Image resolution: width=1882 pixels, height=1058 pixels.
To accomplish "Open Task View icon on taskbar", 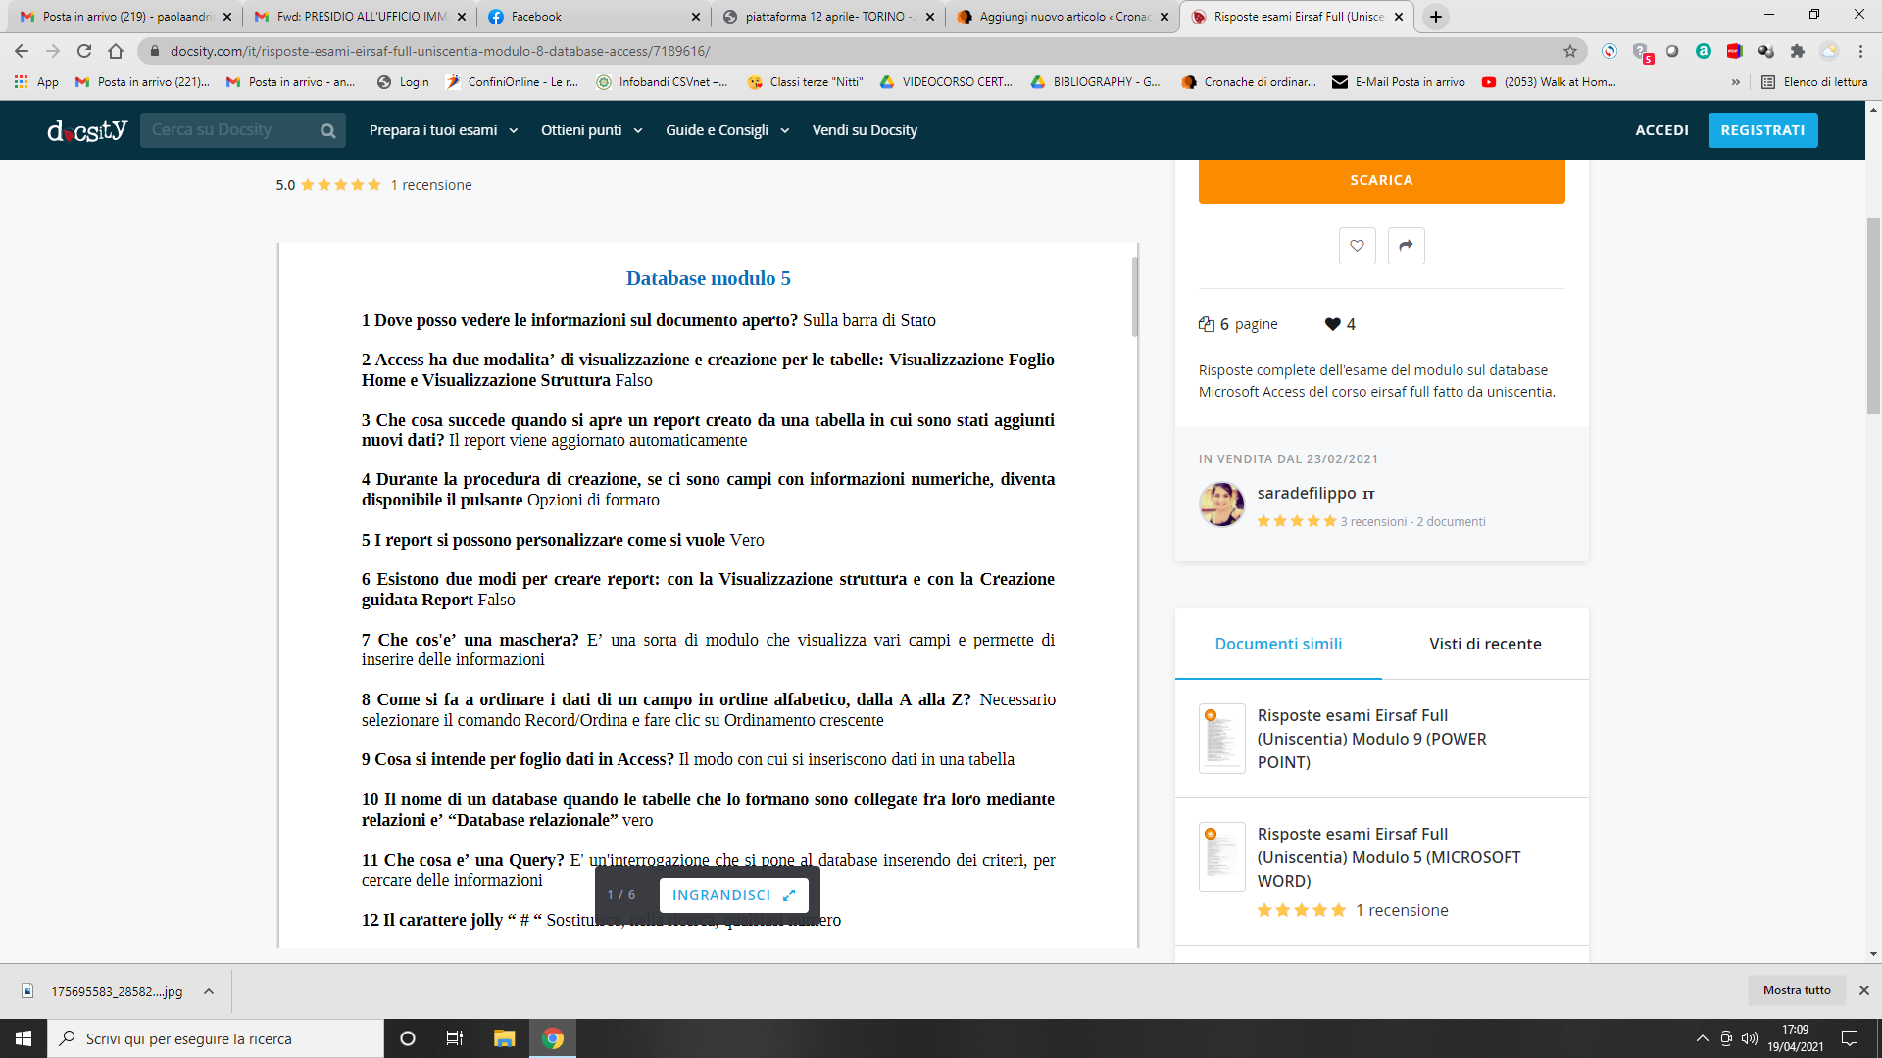I will pos(454,1038).
